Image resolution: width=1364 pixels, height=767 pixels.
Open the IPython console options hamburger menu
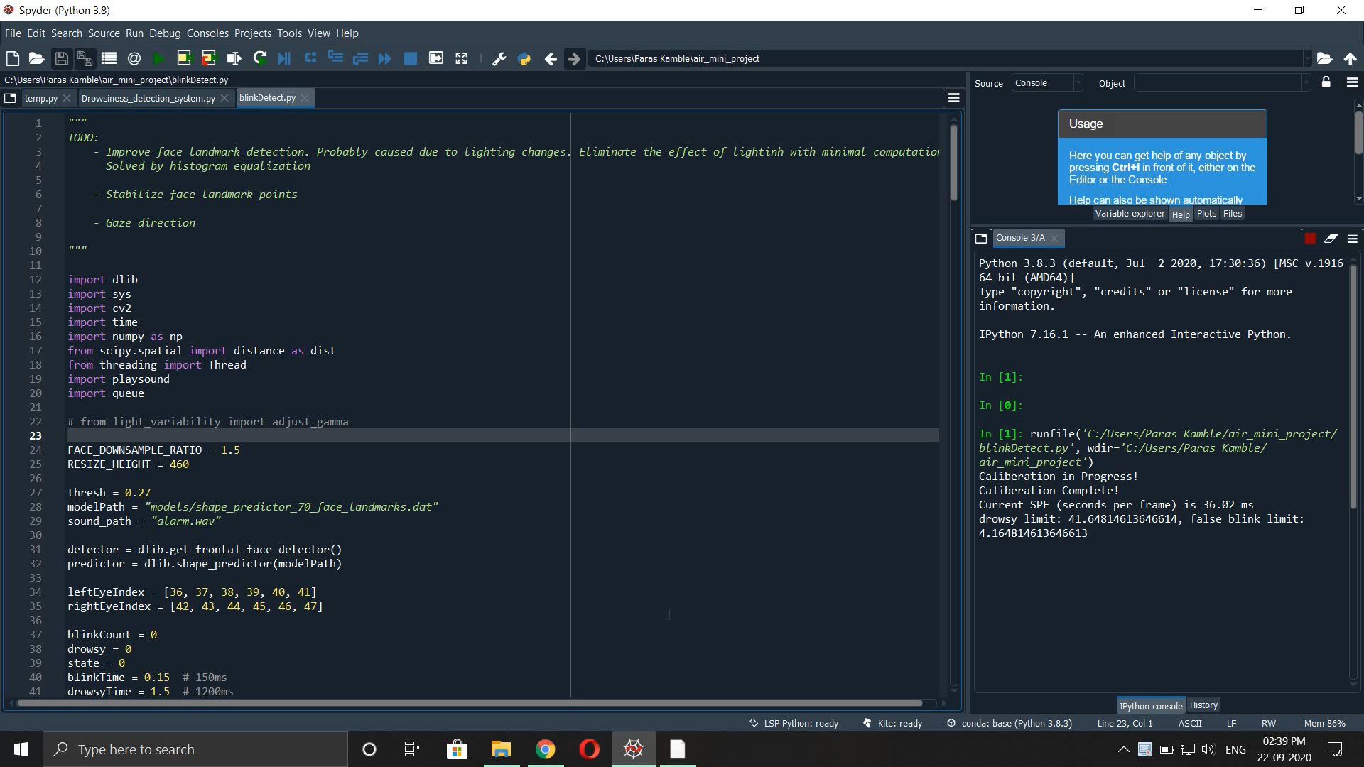pyautogui.click(x=1352, y=238)
